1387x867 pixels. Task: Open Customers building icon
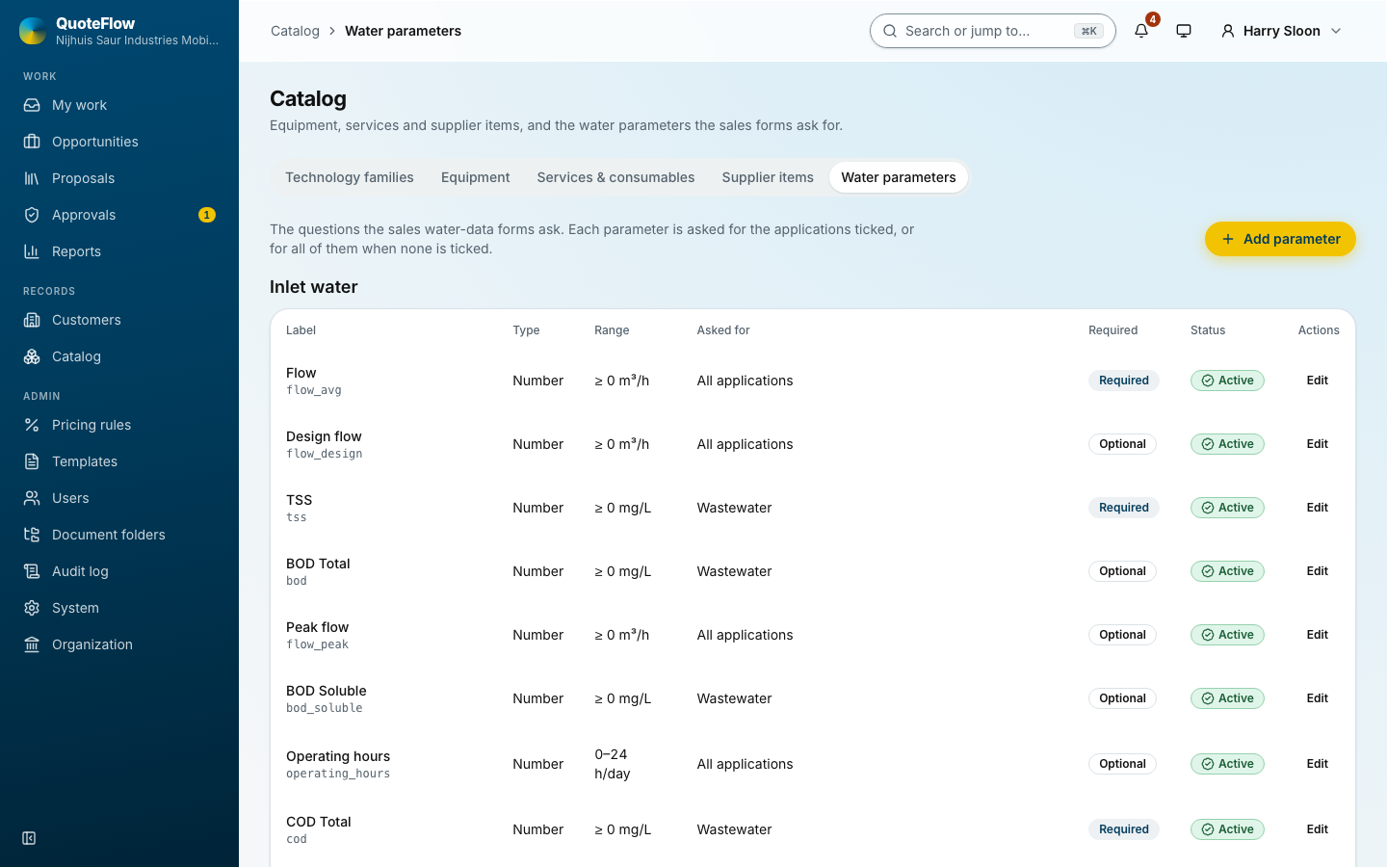coord(32,320)
